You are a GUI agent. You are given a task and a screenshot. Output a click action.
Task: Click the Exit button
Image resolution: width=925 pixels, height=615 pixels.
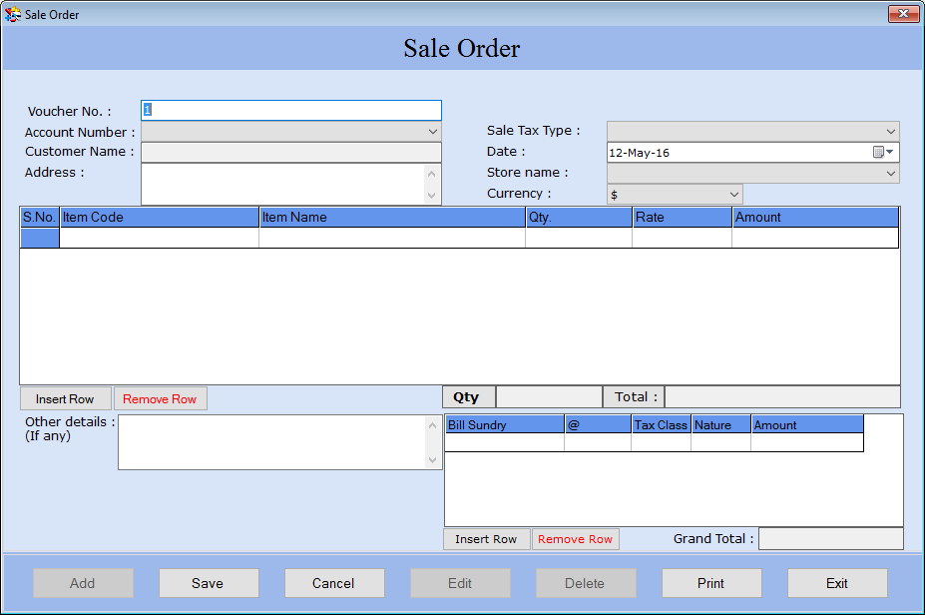click(x=837, y=583)
